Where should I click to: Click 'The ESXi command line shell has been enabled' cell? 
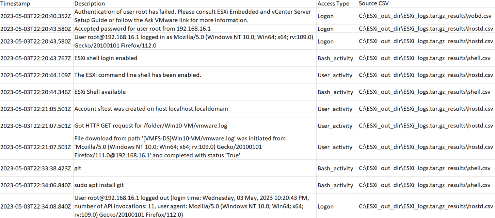138,75
